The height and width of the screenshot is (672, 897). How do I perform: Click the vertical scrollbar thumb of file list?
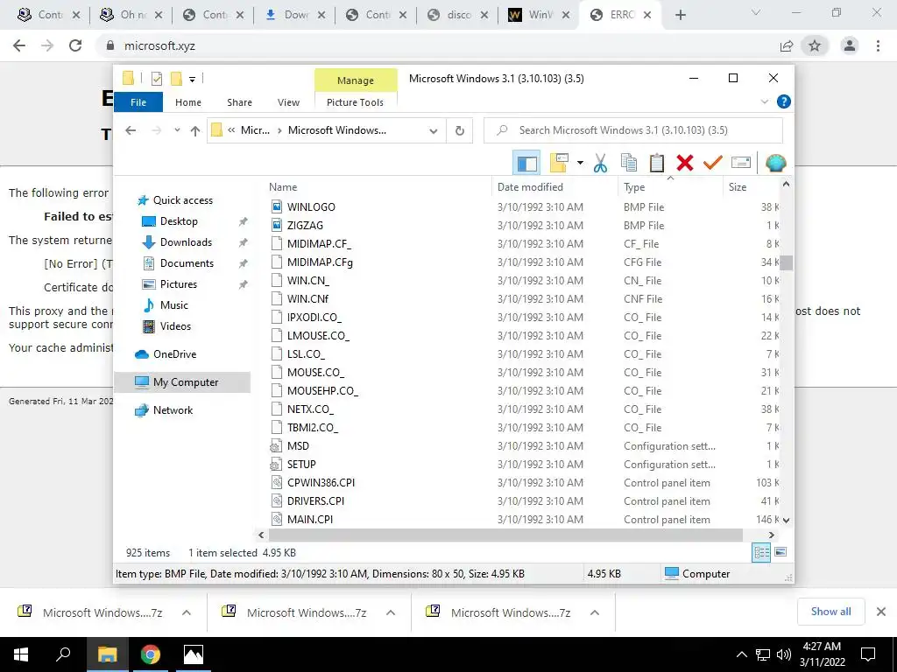pos(786,262)
